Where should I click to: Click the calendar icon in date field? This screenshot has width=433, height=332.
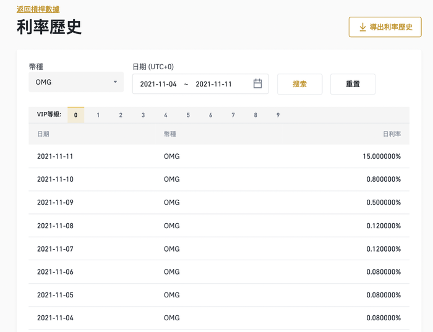pyautogui.click(x=258, y=84)
